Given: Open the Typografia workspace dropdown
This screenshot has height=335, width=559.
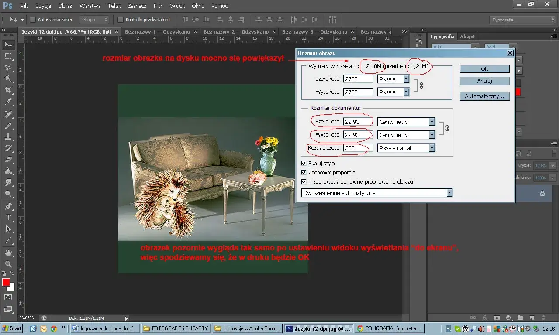Looking at the screenshot, I should coord(522,20).
